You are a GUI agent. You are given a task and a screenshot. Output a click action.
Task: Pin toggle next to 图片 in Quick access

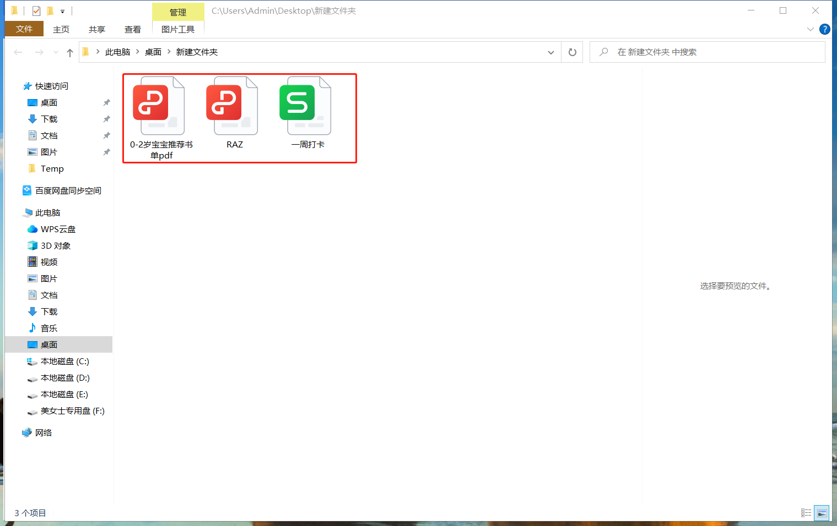[106, 152]
